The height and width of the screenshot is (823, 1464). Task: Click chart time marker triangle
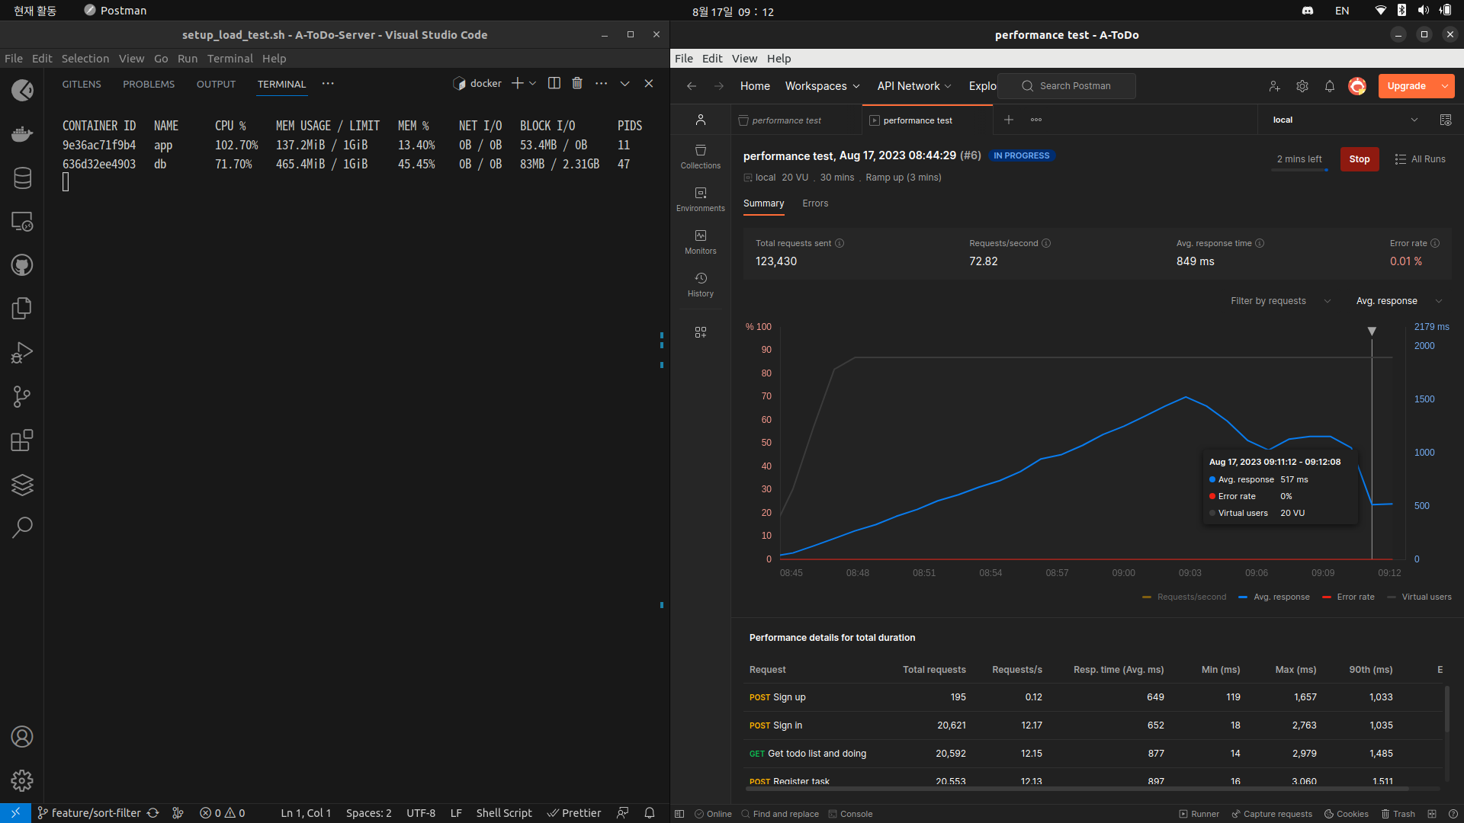(x=1372, y=331)
